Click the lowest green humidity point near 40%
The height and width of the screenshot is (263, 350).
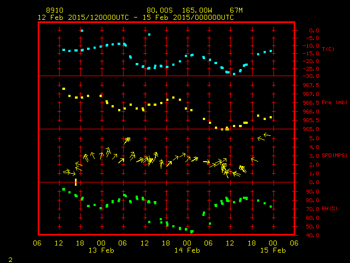192,232
